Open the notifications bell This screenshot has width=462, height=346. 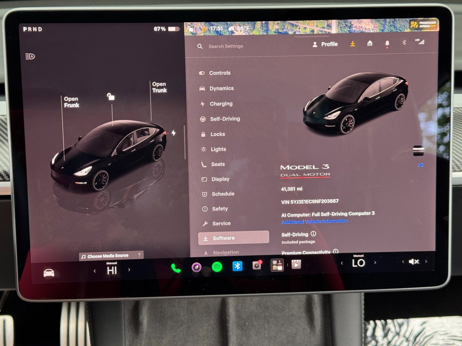387,43
